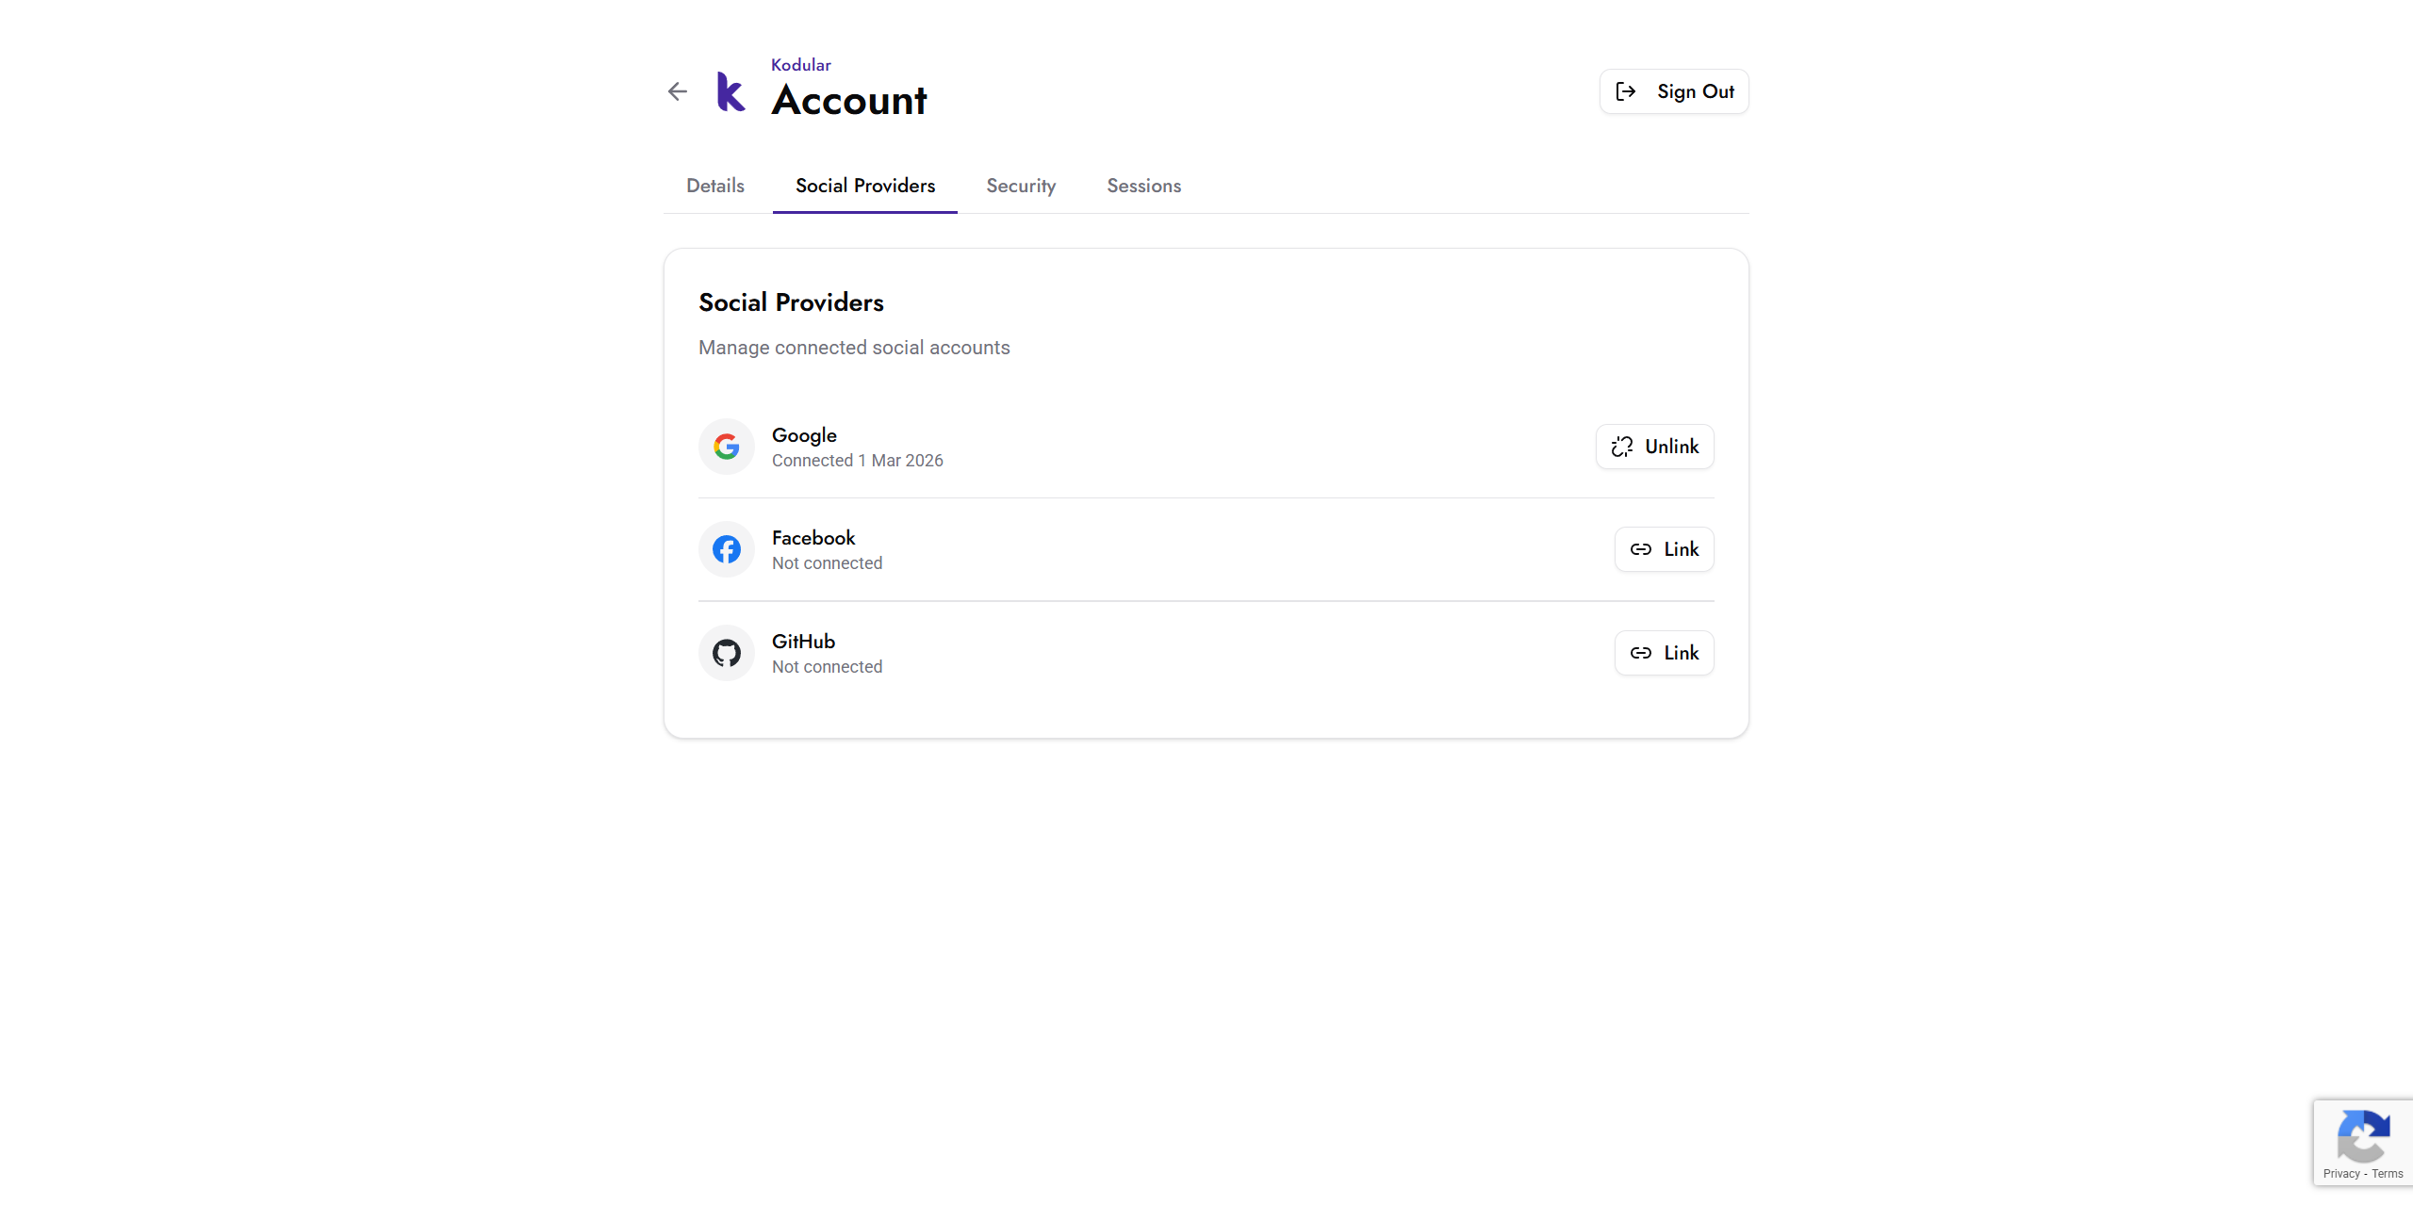Screen dimensions: 2413x1205
Task: Click the GitHub provider icon
Action: [726, 653]
